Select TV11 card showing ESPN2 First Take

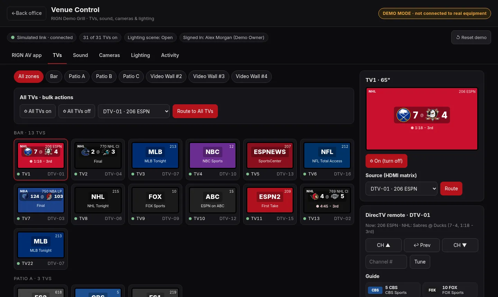[270, 204]
